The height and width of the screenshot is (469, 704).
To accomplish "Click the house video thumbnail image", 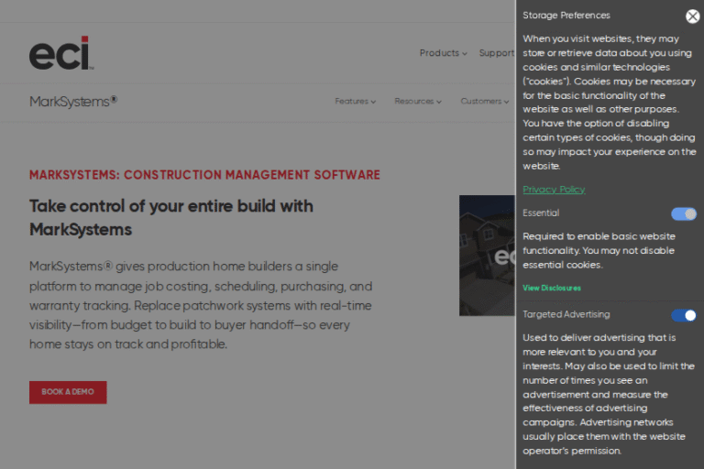I will [487, 255].
